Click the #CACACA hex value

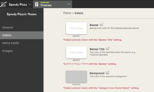tap(76, 84)
